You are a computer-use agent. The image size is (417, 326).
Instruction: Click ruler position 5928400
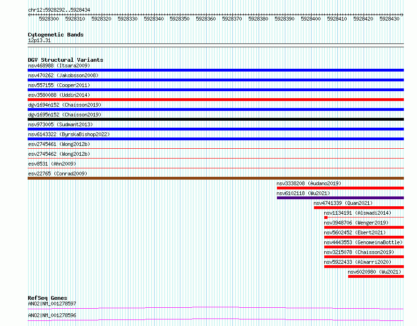point(311,19)
